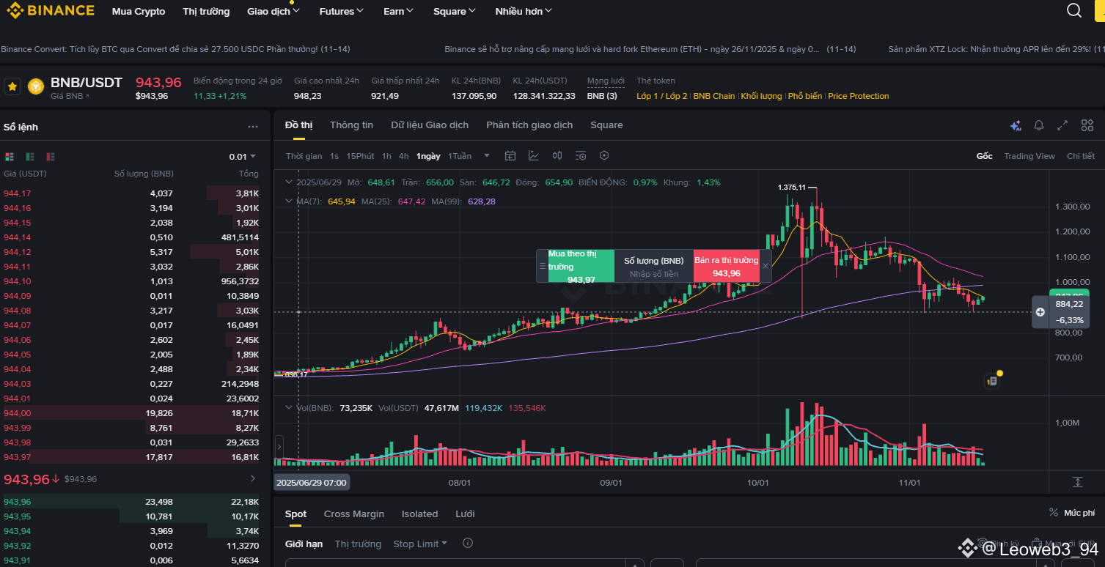Expand the more time intervals dropdown
Image resolution: width=1105 pixels, height=567 pixels.
click(486, 156)
